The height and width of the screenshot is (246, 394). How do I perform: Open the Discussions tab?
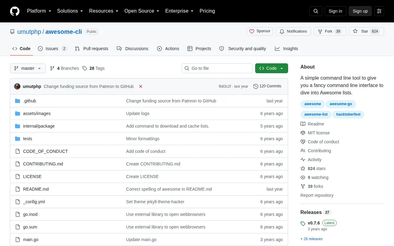pyautogui.click(x=132, y=49)
